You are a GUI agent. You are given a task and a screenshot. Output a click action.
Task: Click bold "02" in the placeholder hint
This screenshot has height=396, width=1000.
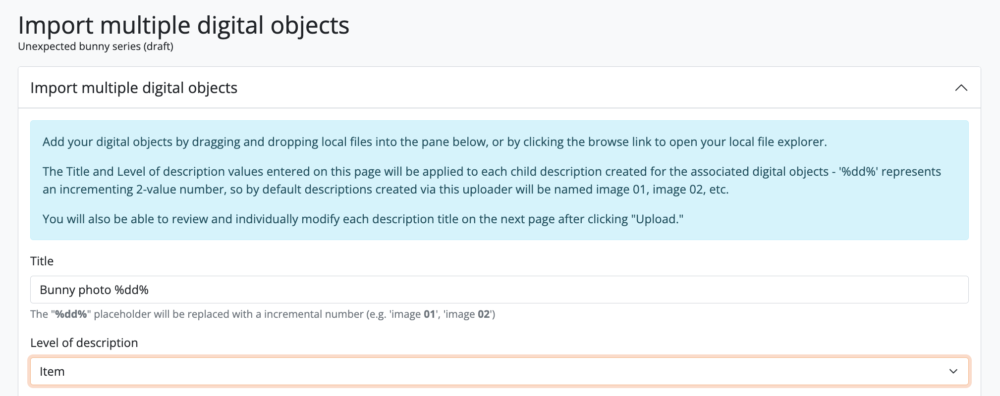pos(484,314)
